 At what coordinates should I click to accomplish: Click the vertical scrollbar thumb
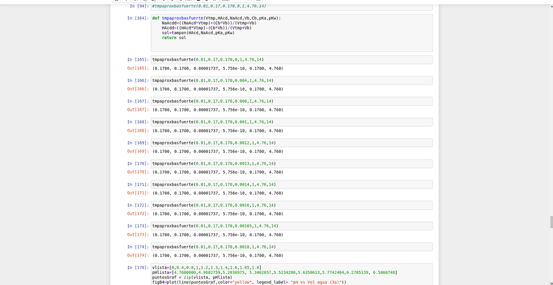click(x=551, y=223)
